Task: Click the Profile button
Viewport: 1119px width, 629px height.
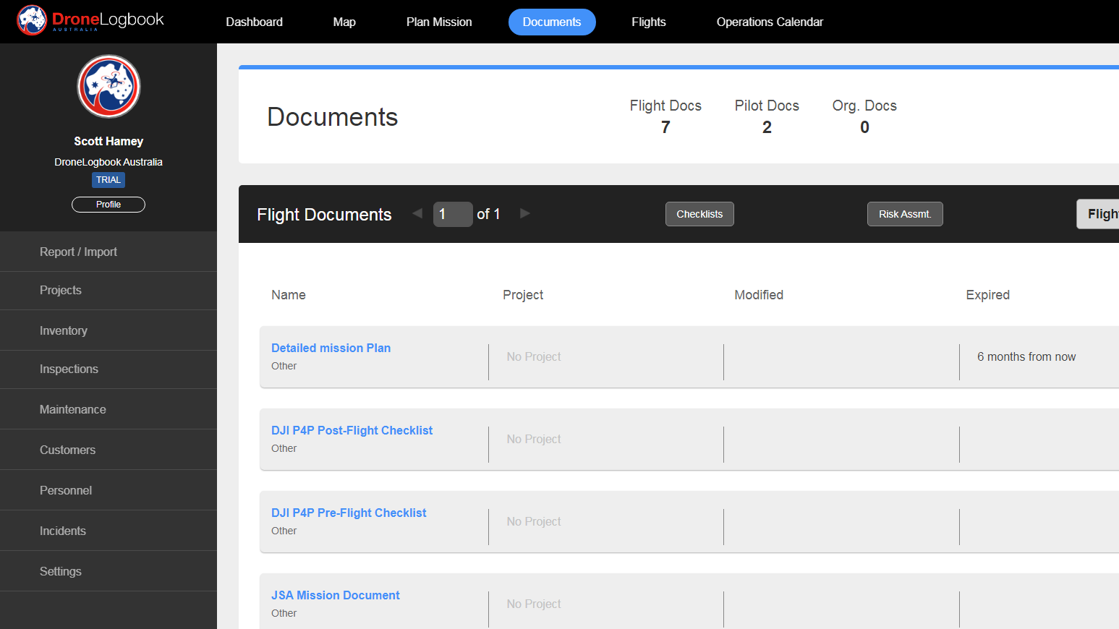Action: [x=109, y=205]
